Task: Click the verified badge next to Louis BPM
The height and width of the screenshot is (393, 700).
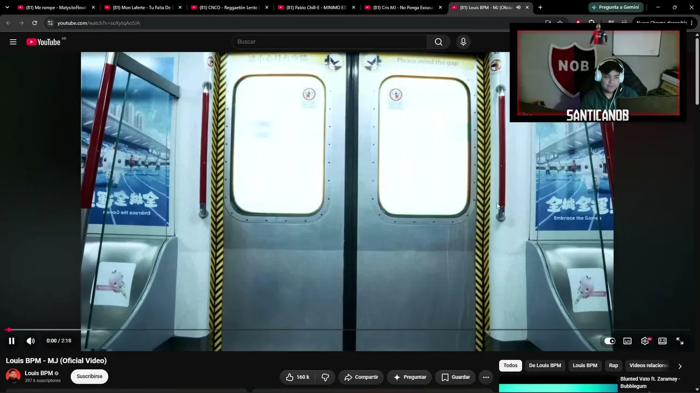Action: tap(56, 374)
